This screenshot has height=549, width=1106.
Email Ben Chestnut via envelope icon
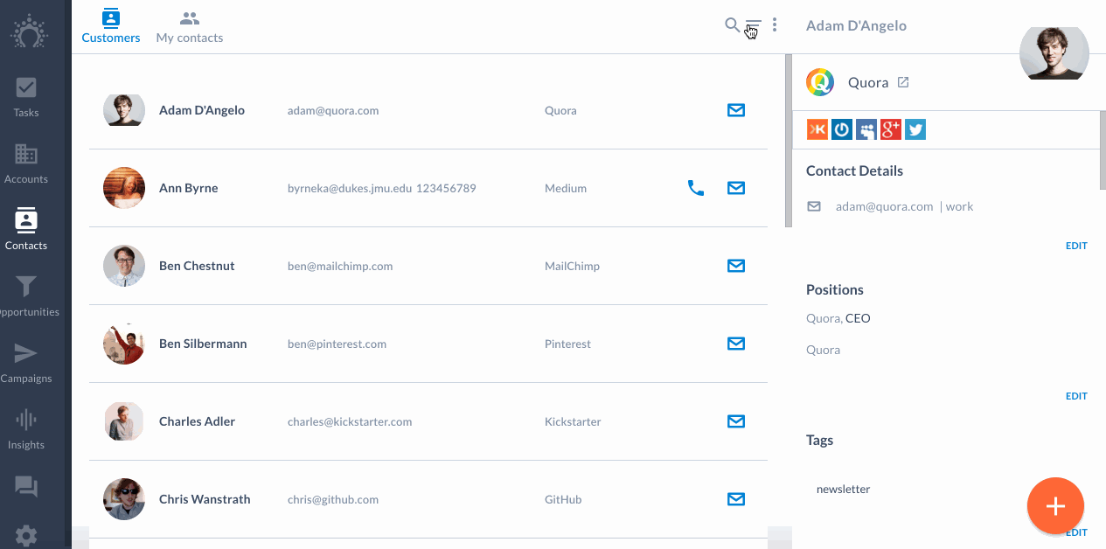pyautogui.click(x=736, y=266)
